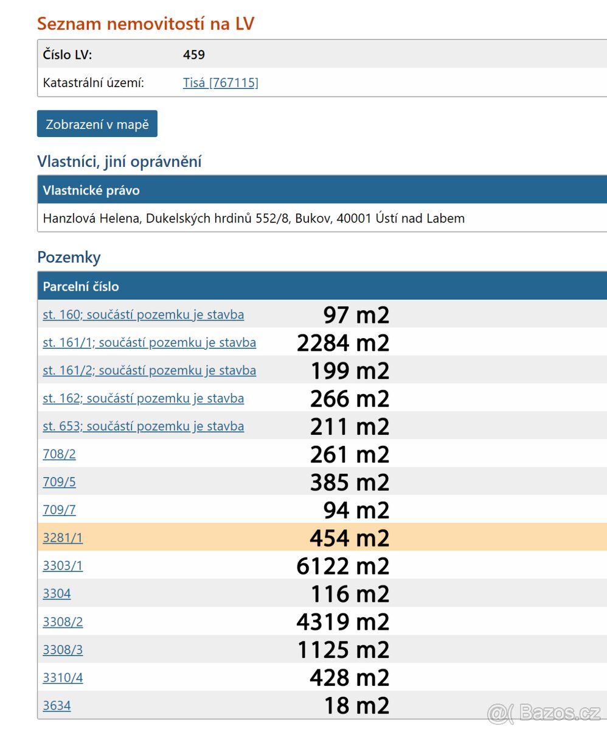
Task: Click the owner row Hanzlová Helena
Action: click(x=254, y=218)
